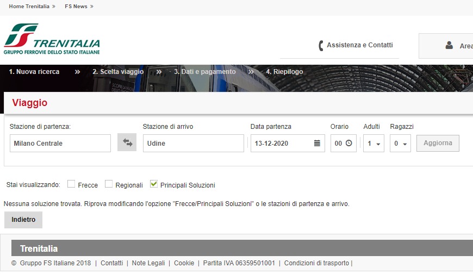The height and width of the screenshot is (280, 473).
Task: Open Home Trenitalia link
Action: (29, 7)
